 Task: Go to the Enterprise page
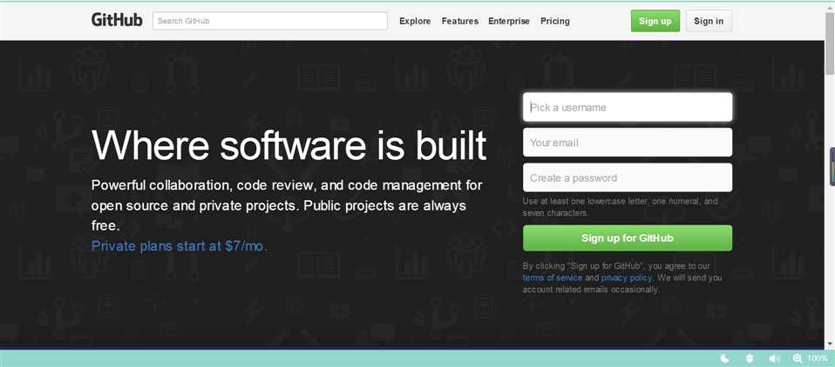click(x=508, y=21)
